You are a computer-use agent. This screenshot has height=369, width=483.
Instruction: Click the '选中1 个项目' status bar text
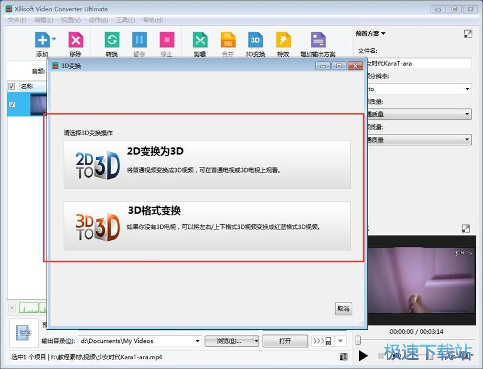point(28,357)
